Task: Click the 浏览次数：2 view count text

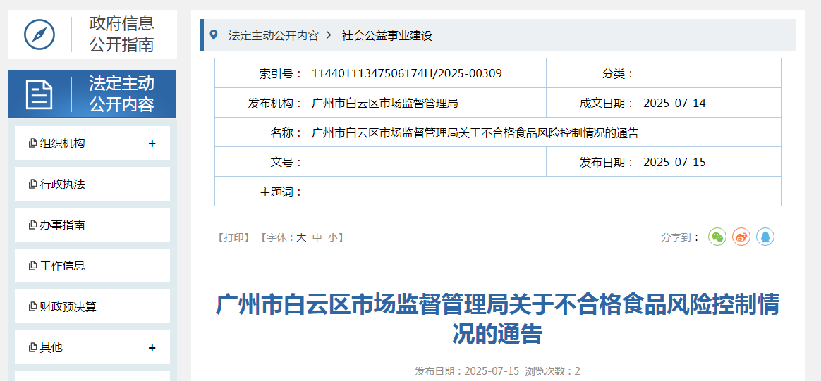Action: coord(552,371)
